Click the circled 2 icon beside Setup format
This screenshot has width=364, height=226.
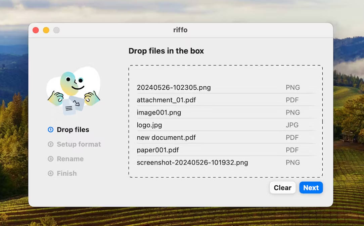pyautogui.click(x=51, y=144)
